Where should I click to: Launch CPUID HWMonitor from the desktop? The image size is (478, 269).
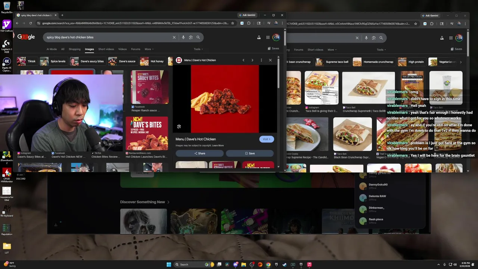7,175
